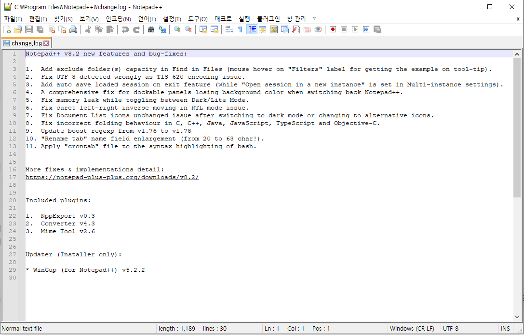Toggle INS insert mode in the status bar

pyautogui.click(x=505, y=329)
